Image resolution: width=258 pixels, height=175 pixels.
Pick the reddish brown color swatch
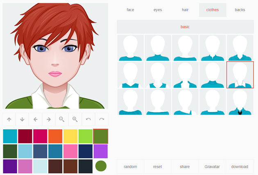(x=70, y=166)
